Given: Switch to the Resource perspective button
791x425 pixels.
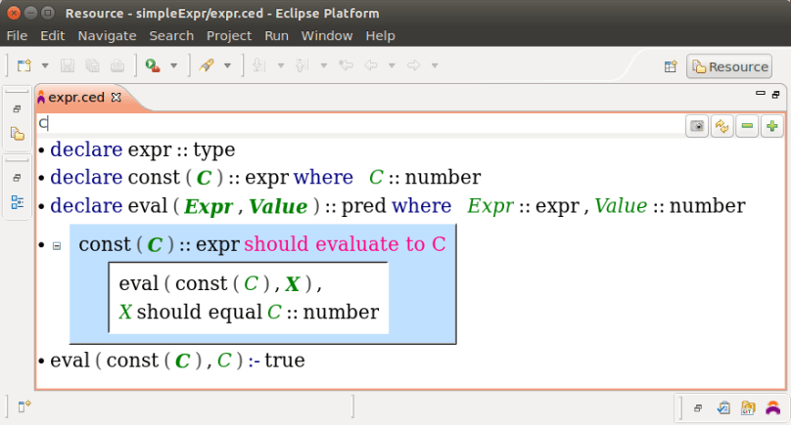Looking at the screenshot, I should click(x=729, y=66).
